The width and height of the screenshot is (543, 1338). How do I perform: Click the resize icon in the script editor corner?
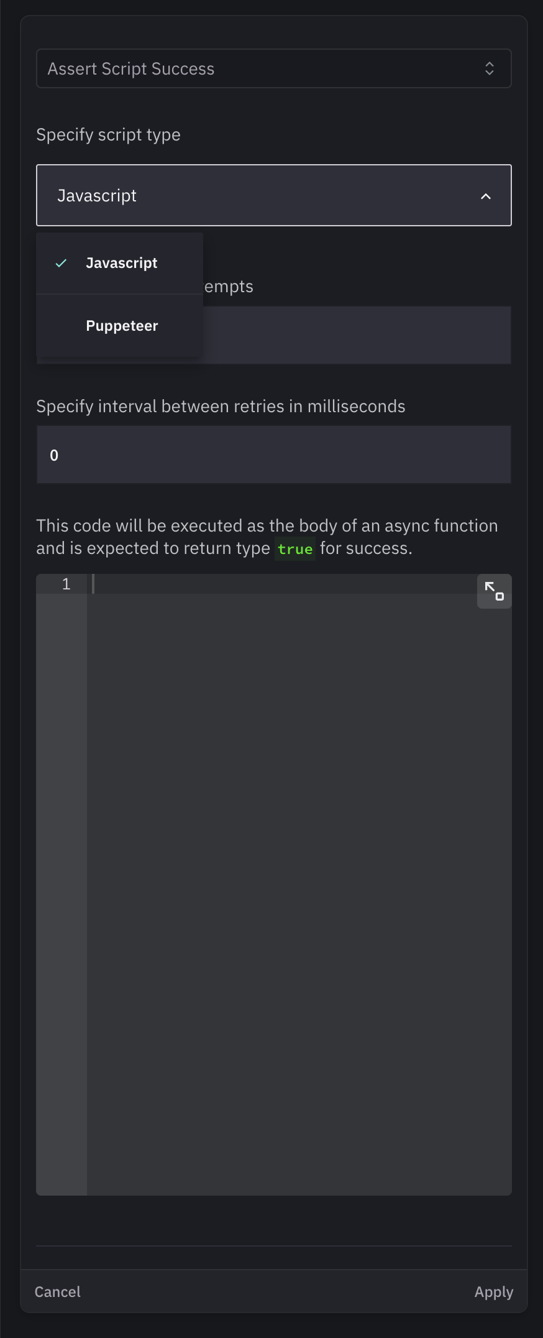(x=494, y=592)
